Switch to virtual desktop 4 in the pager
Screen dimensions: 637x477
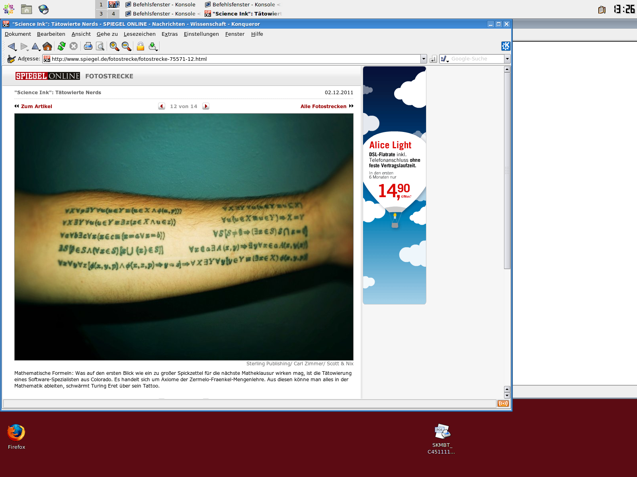click(x=114, y=14)
